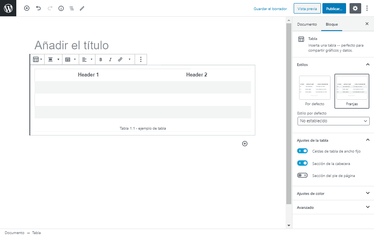This screenshot has width=374, height=236.
Task: Undo the last change
Action: point(38,9)
